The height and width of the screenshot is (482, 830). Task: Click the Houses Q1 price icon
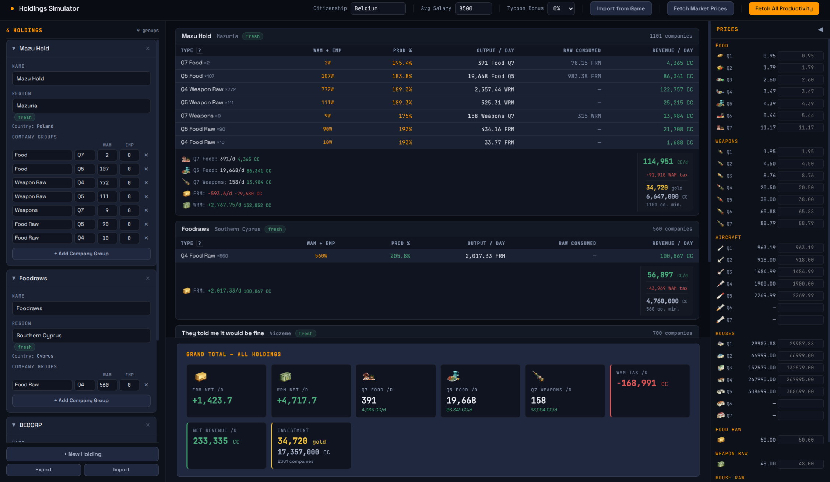click(720, 344)
